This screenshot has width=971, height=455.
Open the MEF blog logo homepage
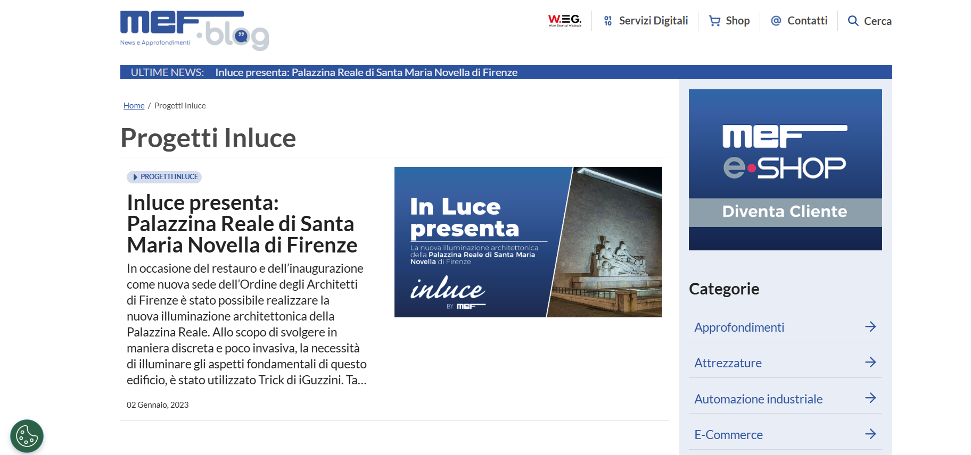(194, 30)
